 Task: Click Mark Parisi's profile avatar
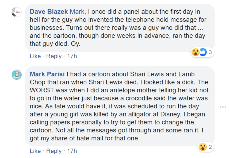tap(16, 74)
